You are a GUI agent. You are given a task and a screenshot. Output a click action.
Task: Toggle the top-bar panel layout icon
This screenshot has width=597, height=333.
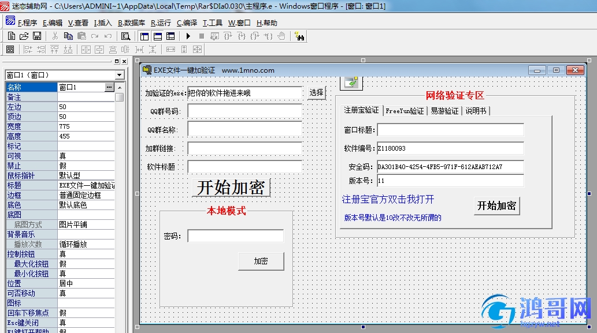click(158, 36)
